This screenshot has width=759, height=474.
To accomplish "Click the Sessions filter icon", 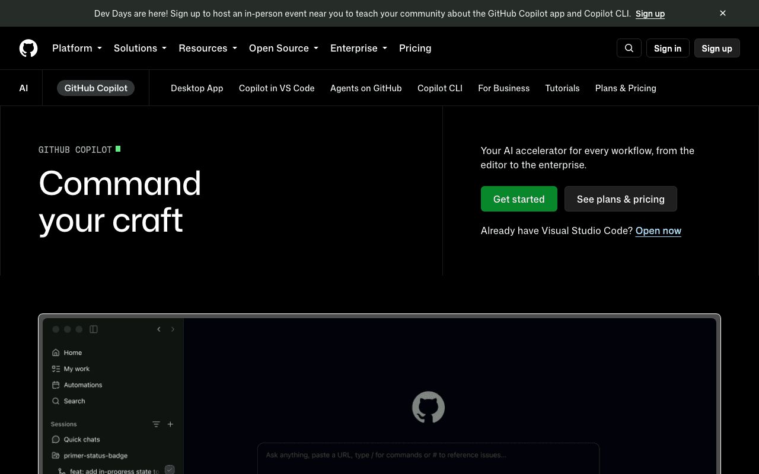I will point(156,424).
